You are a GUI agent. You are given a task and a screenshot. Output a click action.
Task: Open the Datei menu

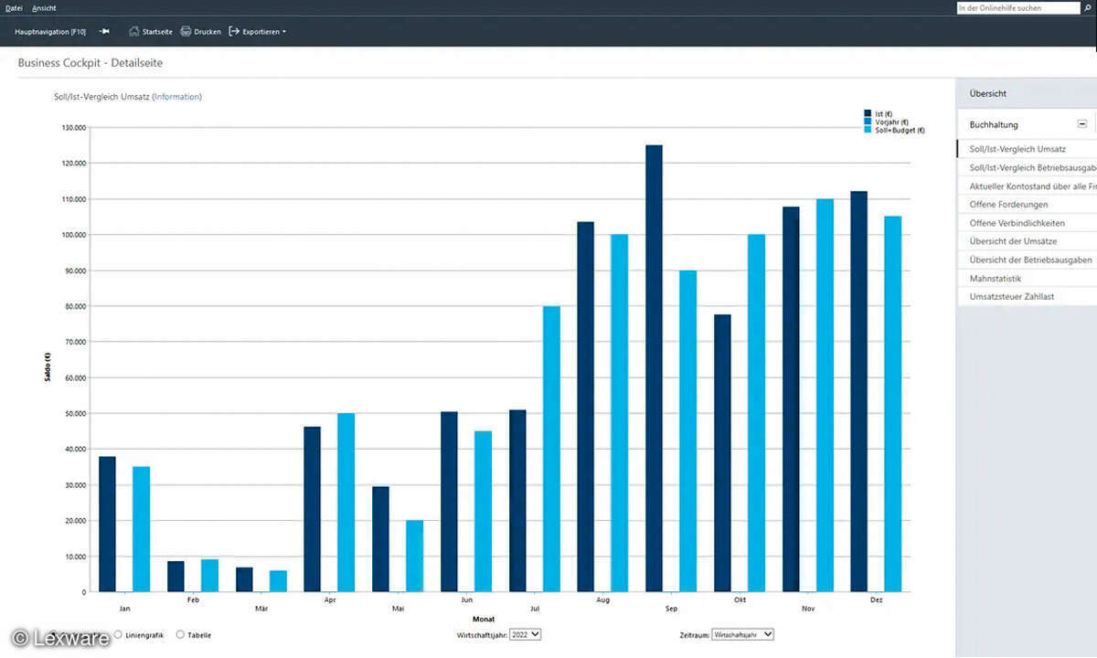click(14, 7)
